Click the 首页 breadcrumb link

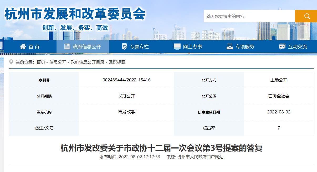tap(41, 62)
